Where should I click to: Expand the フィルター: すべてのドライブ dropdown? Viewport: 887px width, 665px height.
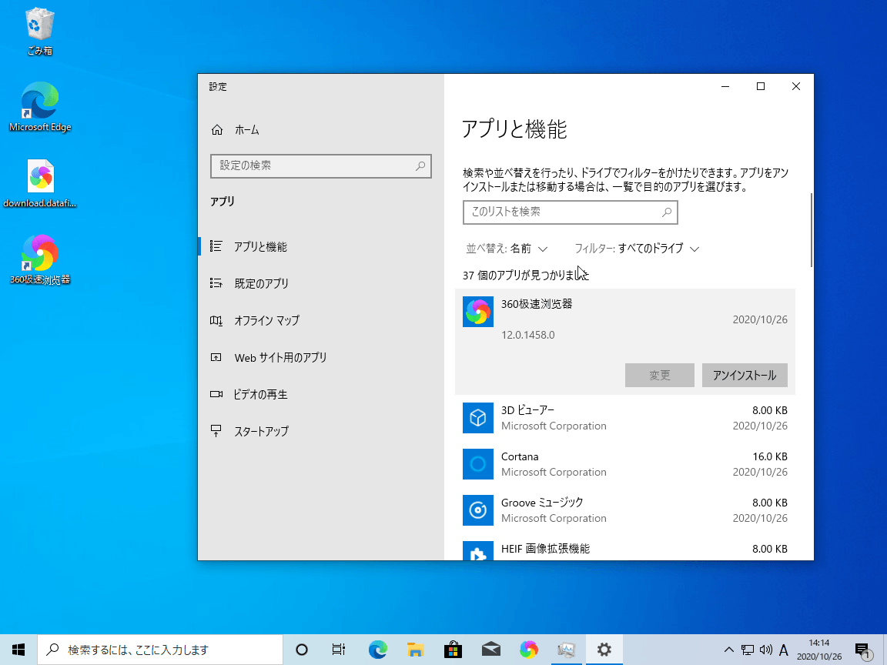coord(637,249)
